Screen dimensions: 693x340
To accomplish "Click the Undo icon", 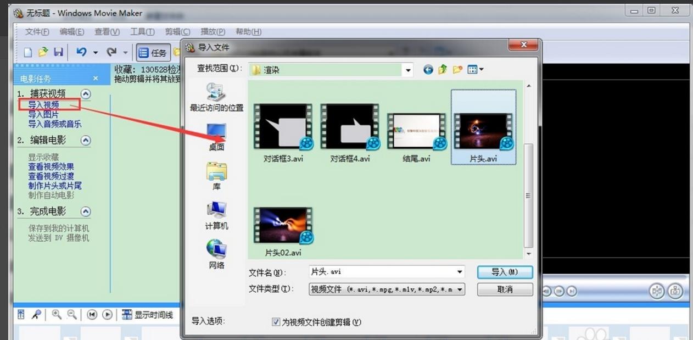I will 81,52.
